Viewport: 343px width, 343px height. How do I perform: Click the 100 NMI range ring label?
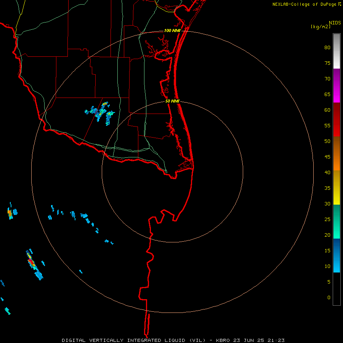[172, 30]
